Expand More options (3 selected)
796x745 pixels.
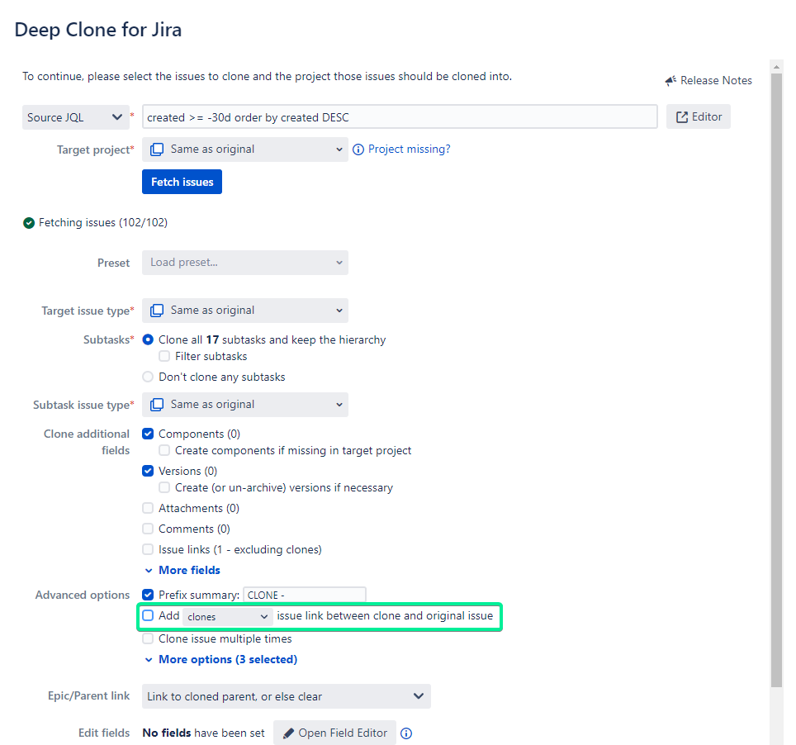tap(221, 659)
